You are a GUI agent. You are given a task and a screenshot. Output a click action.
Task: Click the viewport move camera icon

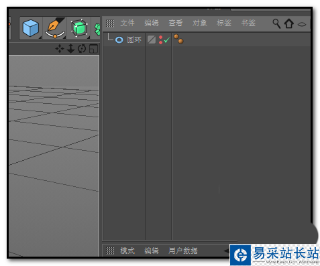[60, 48]
